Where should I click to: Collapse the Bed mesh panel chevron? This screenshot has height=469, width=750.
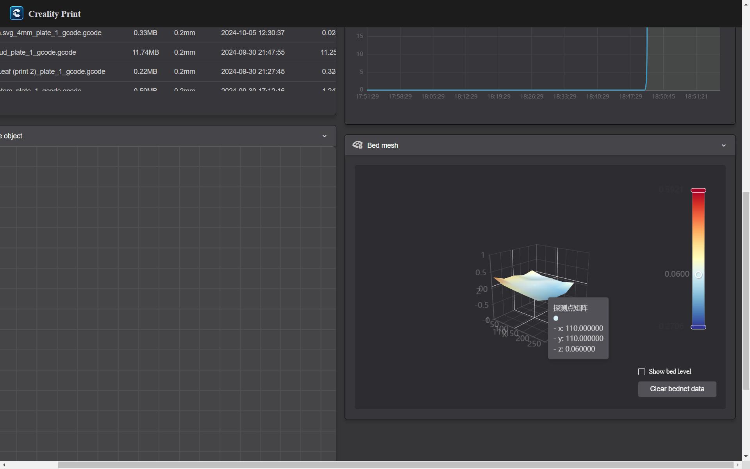point(723,145)
